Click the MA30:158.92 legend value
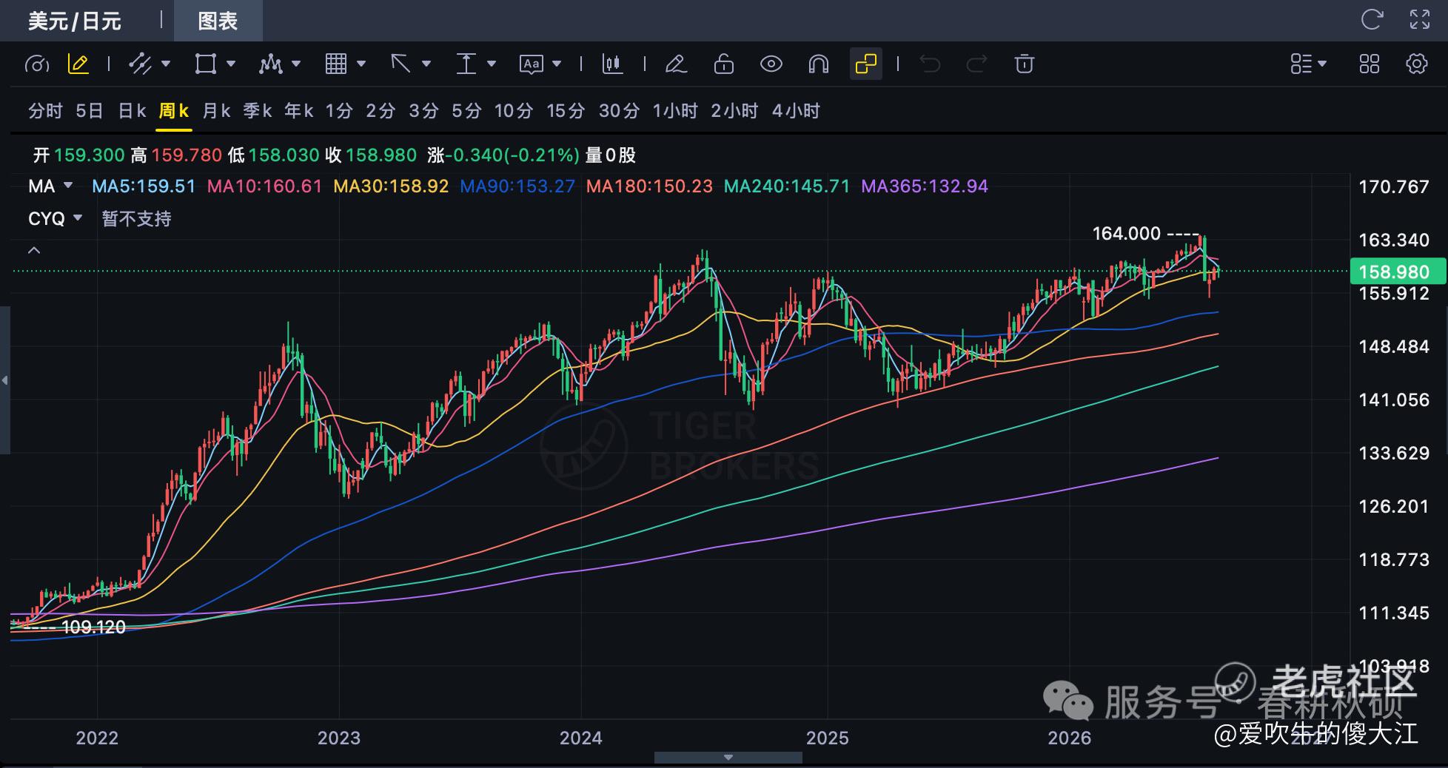The height and width of the screenshot is (768, 1448). 391,186
